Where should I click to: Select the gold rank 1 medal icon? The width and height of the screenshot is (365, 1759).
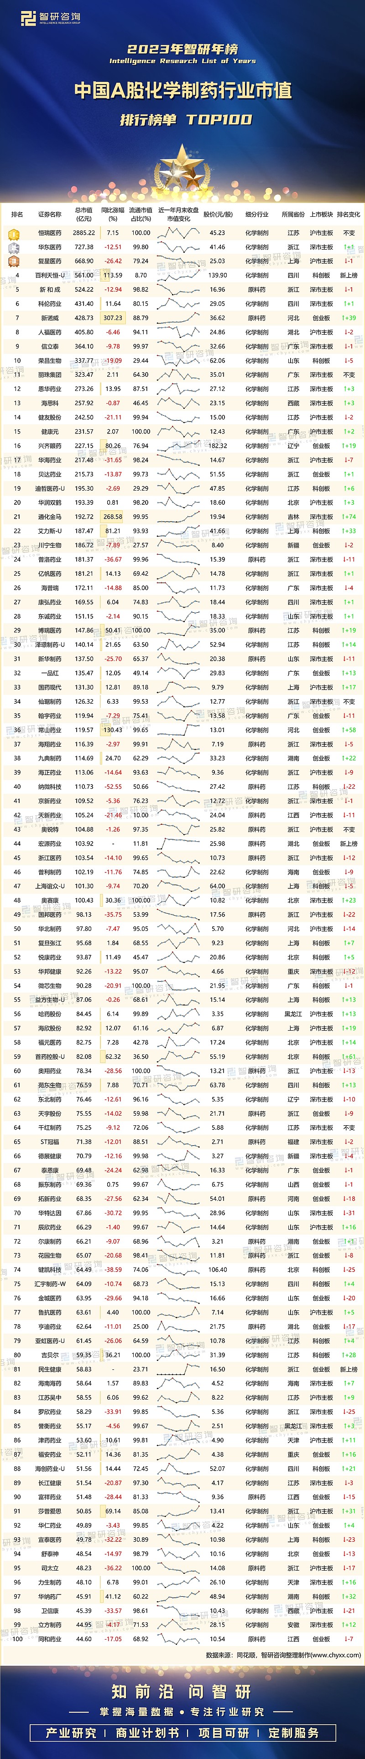coord(14,234)
